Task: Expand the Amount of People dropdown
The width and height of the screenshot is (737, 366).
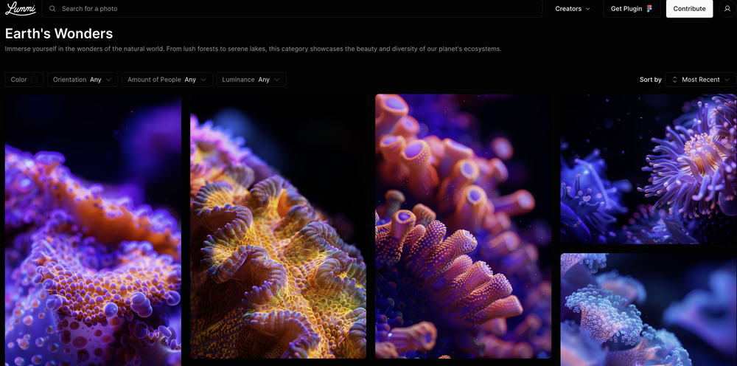Action: [167, 80]
